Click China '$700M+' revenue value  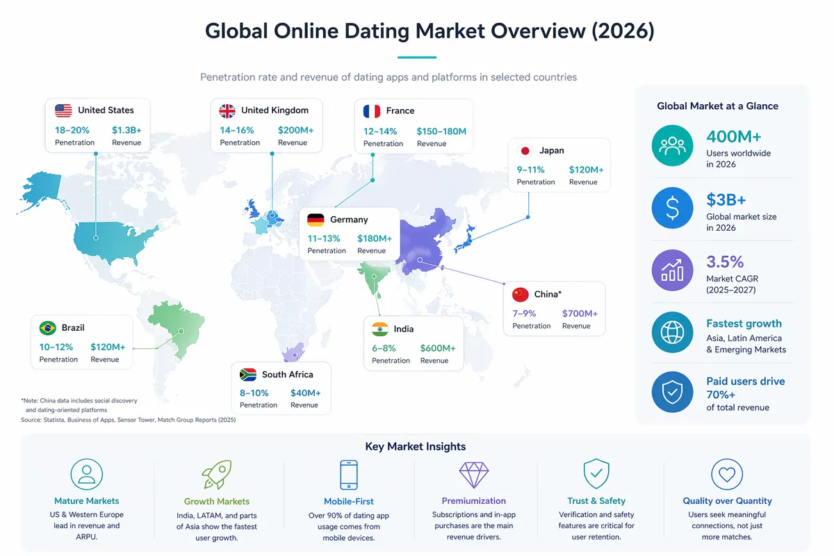[x=580, y=313]
